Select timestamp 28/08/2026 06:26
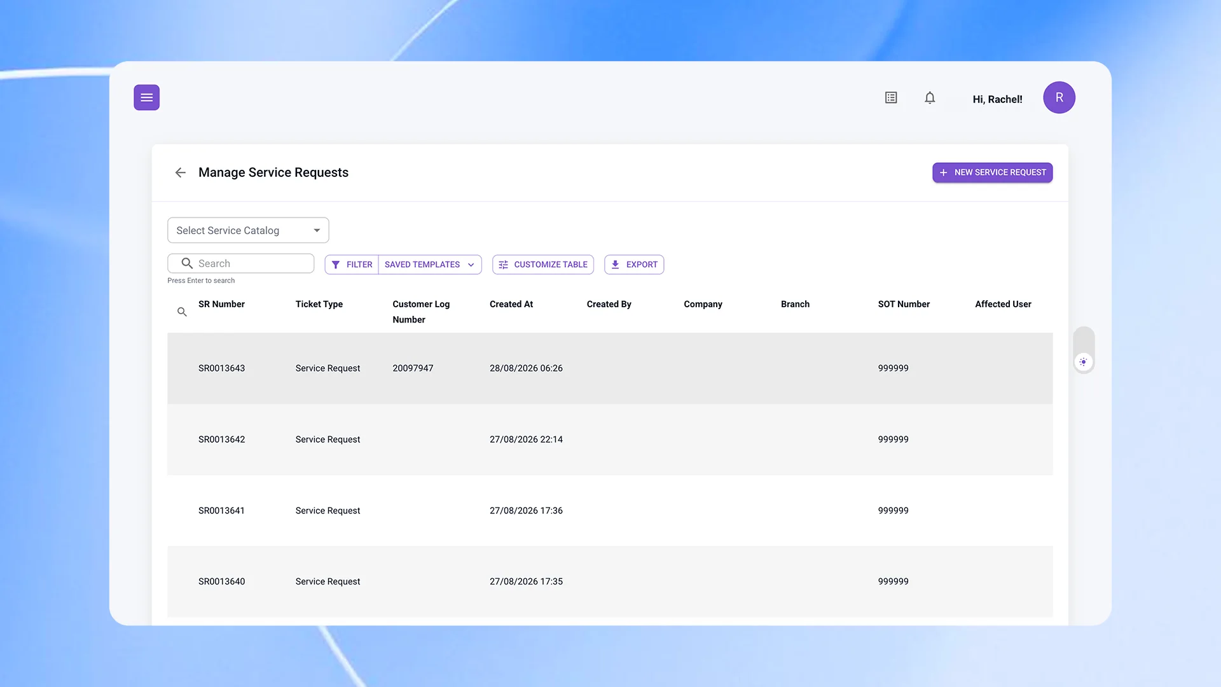The height and width of the screenshot is (687, 1221). point(526,368)
